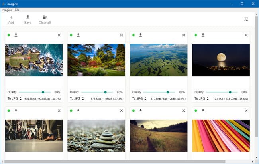
Task: Remove the colorful stripes image card
Action: (x=246, y=110)
